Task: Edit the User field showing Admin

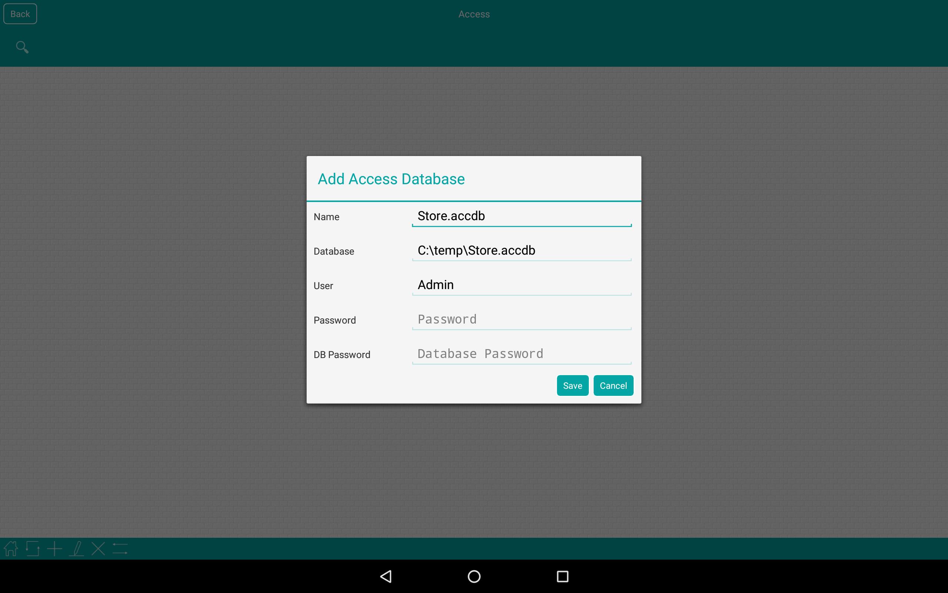Action: pos(521,285)
